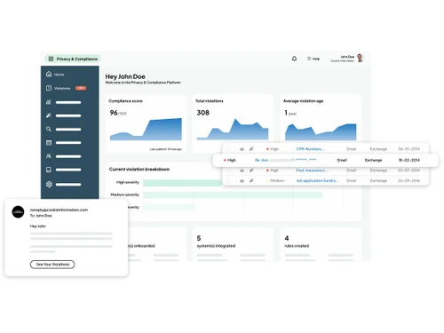Click the Average violation age chart

click(x=321, y=131)
